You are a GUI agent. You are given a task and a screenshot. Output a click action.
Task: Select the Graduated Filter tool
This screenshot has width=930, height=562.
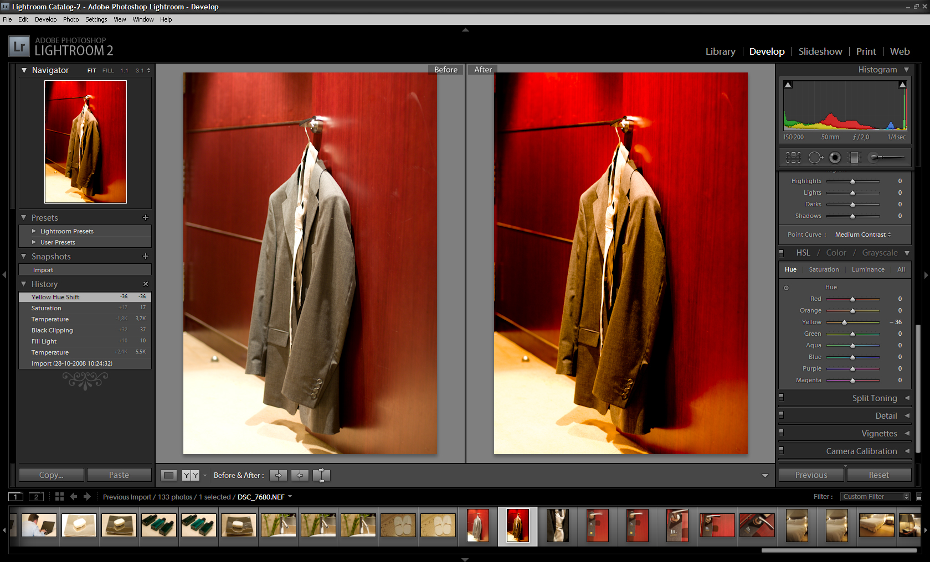pos(854,158)
